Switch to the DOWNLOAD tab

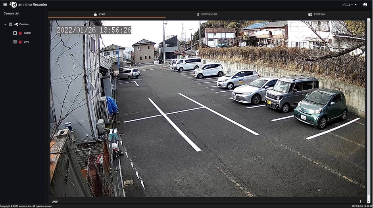207,14
